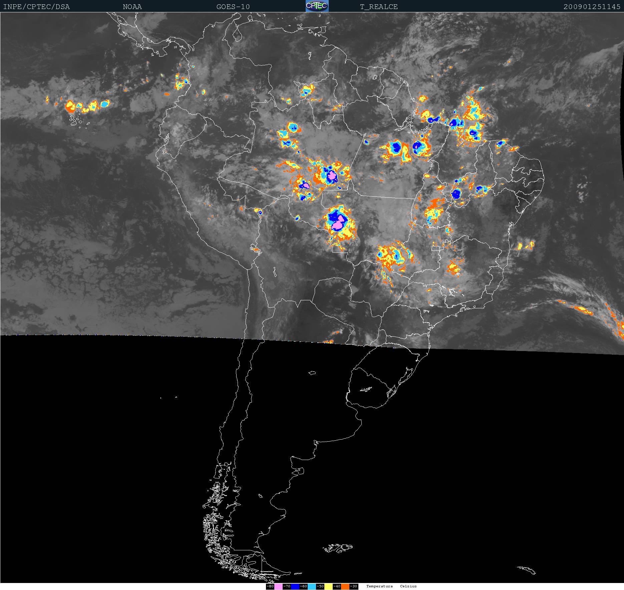Image resolution: width=624 pixels, height=590 pixels.
Task: Click the orange legend swatch
Action: pyautogui.click(x=345, y=587)
